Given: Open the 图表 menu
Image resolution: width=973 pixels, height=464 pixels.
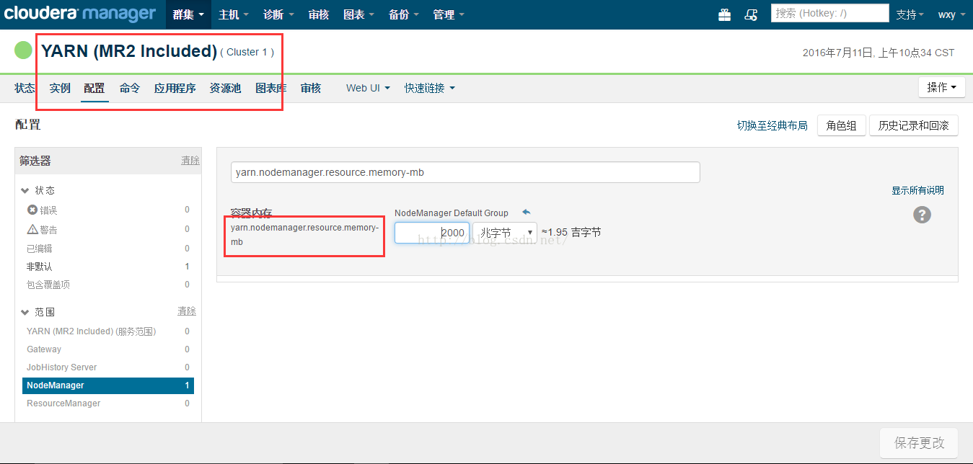Looking at the screenshot, I should click(x=359, y=14).
